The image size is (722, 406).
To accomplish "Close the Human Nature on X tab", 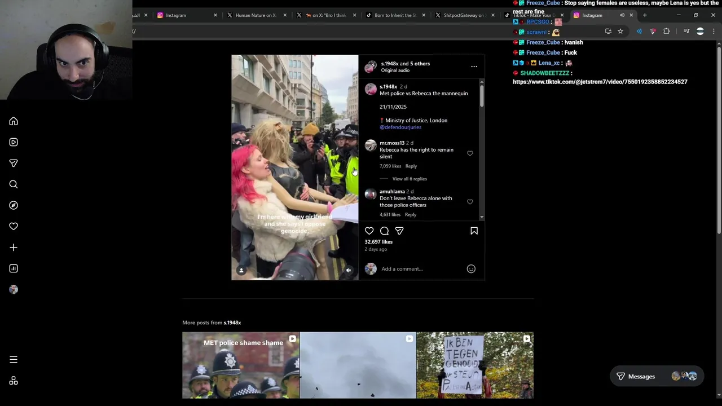I will pyautogui.click(x=285, y=15).
